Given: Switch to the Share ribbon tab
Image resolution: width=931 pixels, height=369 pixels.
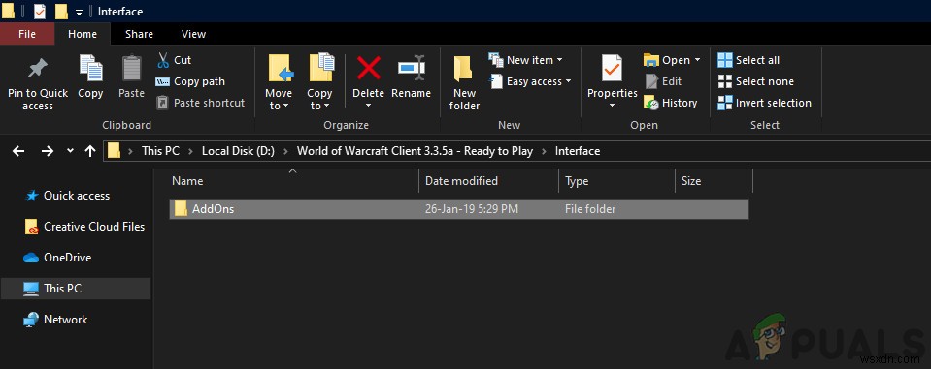Looking at the screenshot, I should (139, 34).
